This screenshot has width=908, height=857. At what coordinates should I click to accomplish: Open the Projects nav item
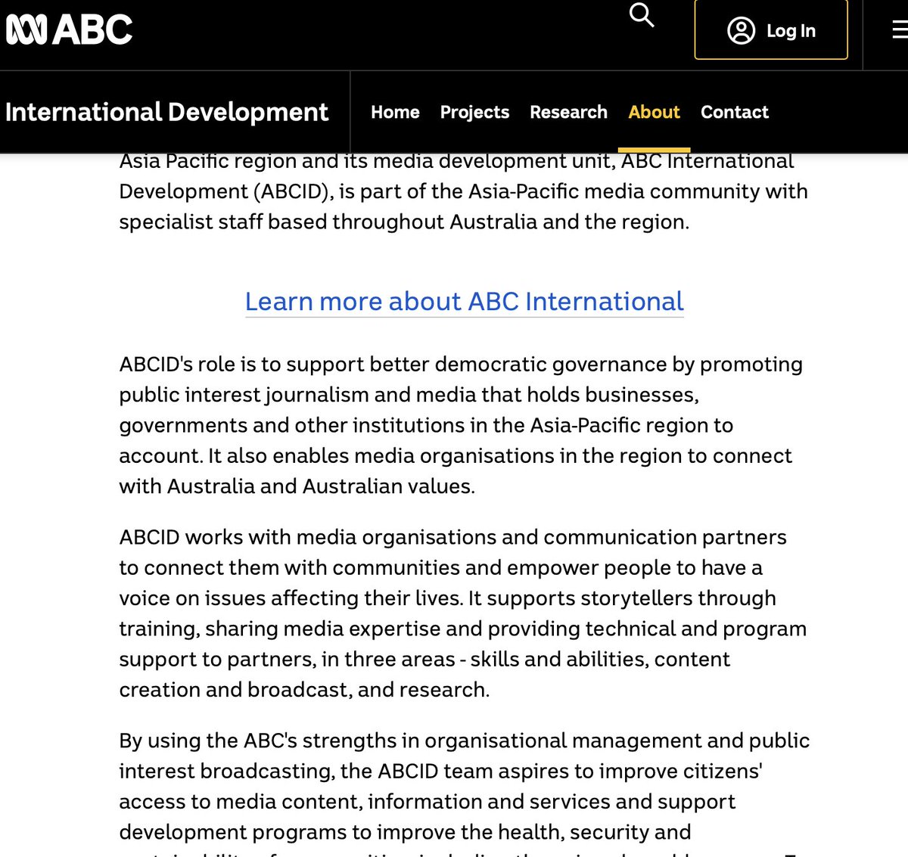pyautogui.click(x=474, y=112)
